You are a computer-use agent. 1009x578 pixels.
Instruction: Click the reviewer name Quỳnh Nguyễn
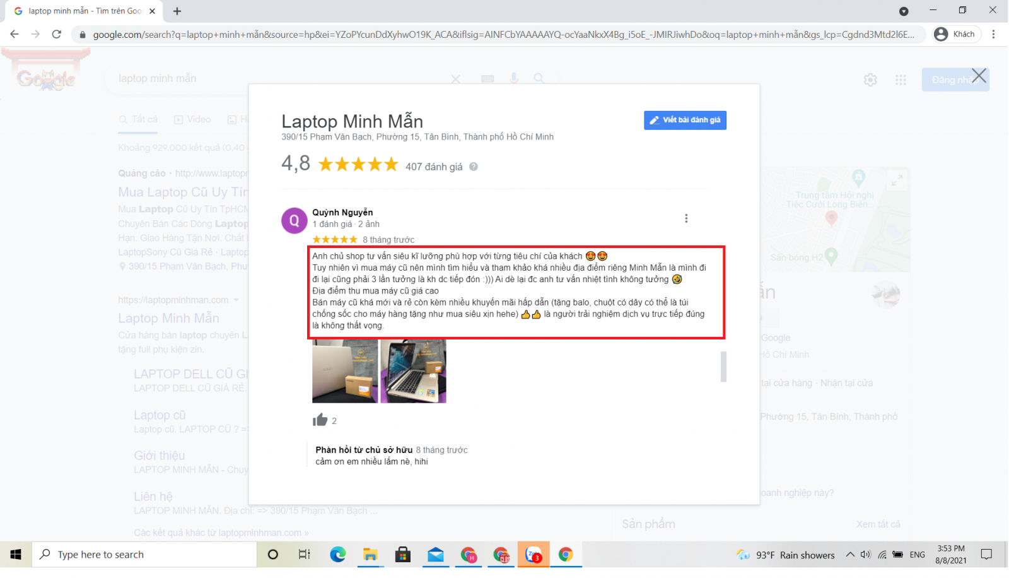(x=342, y=213)
